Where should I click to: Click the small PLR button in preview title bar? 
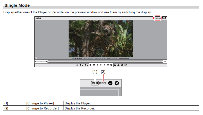pos(156,18)
